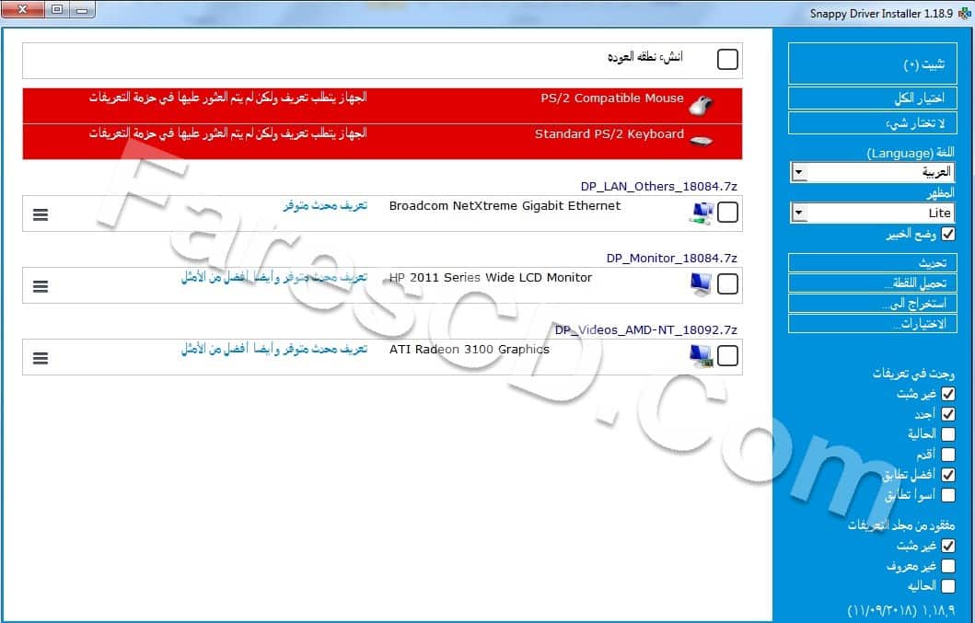Enable the 'أقدم' older drivers filter

(x=947, y=455)
